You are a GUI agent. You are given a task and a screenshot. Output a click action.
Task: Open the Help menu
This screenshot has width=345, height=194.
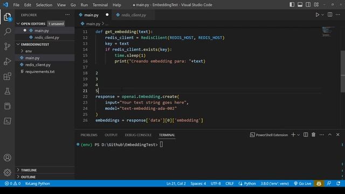[117, 5]
